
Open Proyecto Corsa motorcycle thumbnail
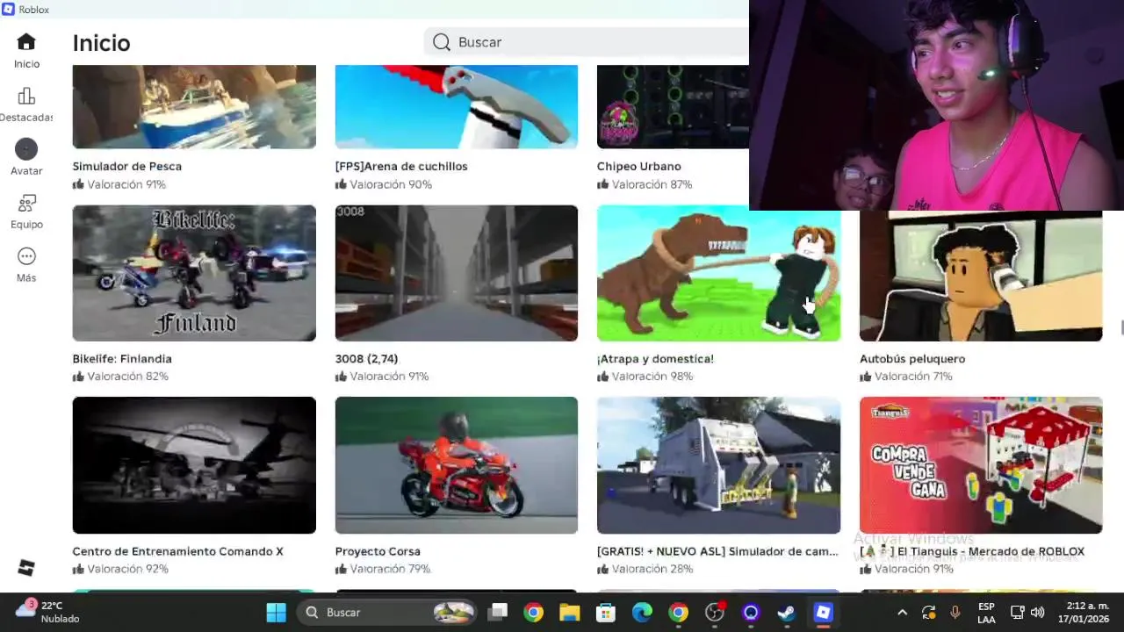[457, 465]
